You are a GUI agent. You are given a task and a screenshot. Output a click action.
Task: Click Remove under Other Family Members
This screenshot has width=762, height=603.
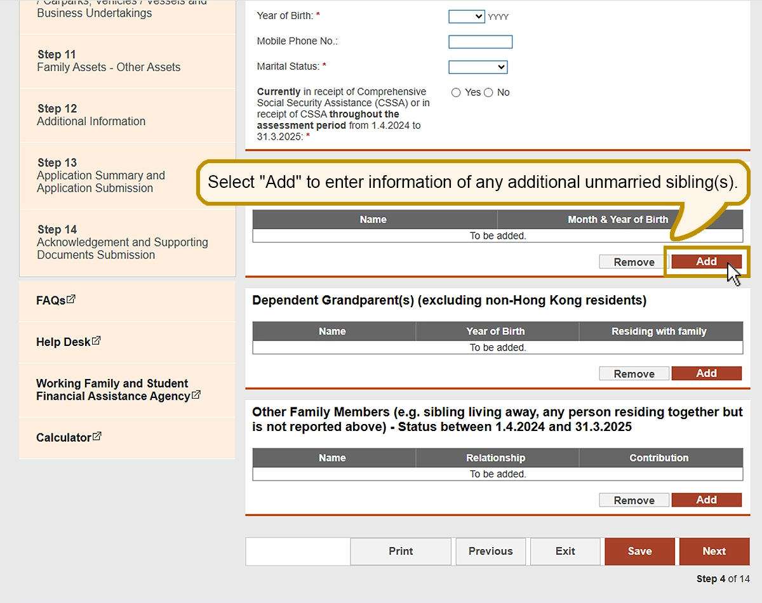pos(634,500)
